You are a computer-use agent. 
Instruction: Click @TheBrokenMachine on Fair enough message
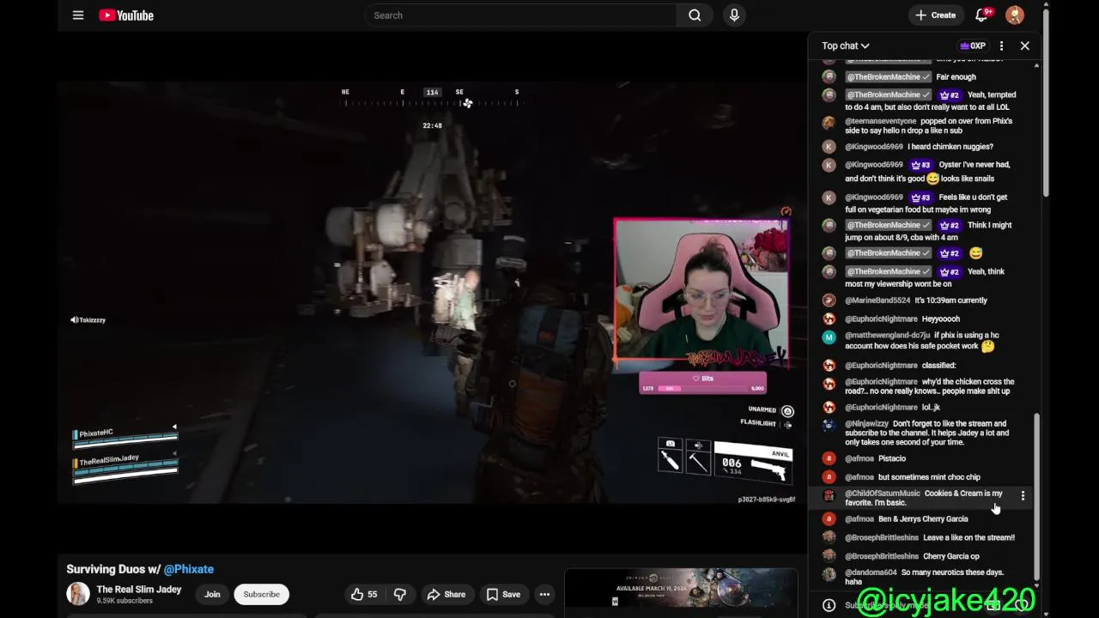tap(888, 77)
